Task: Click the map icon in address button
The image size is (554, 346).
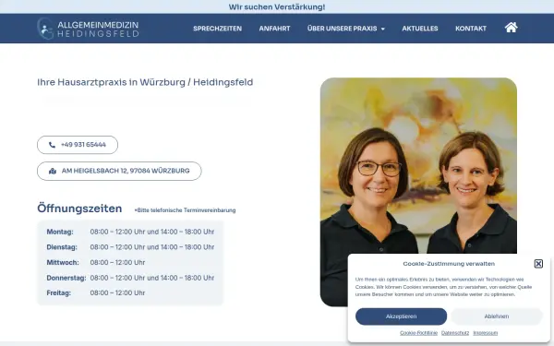Action: point(53,172)
